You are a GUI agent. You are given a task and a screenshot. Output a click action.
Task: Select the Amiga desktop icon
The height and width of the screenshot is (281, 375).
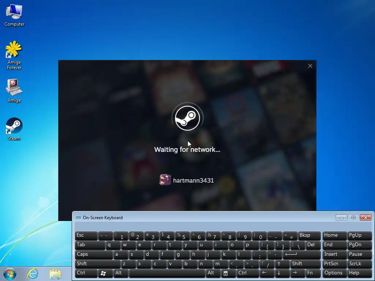pos(14,91)
